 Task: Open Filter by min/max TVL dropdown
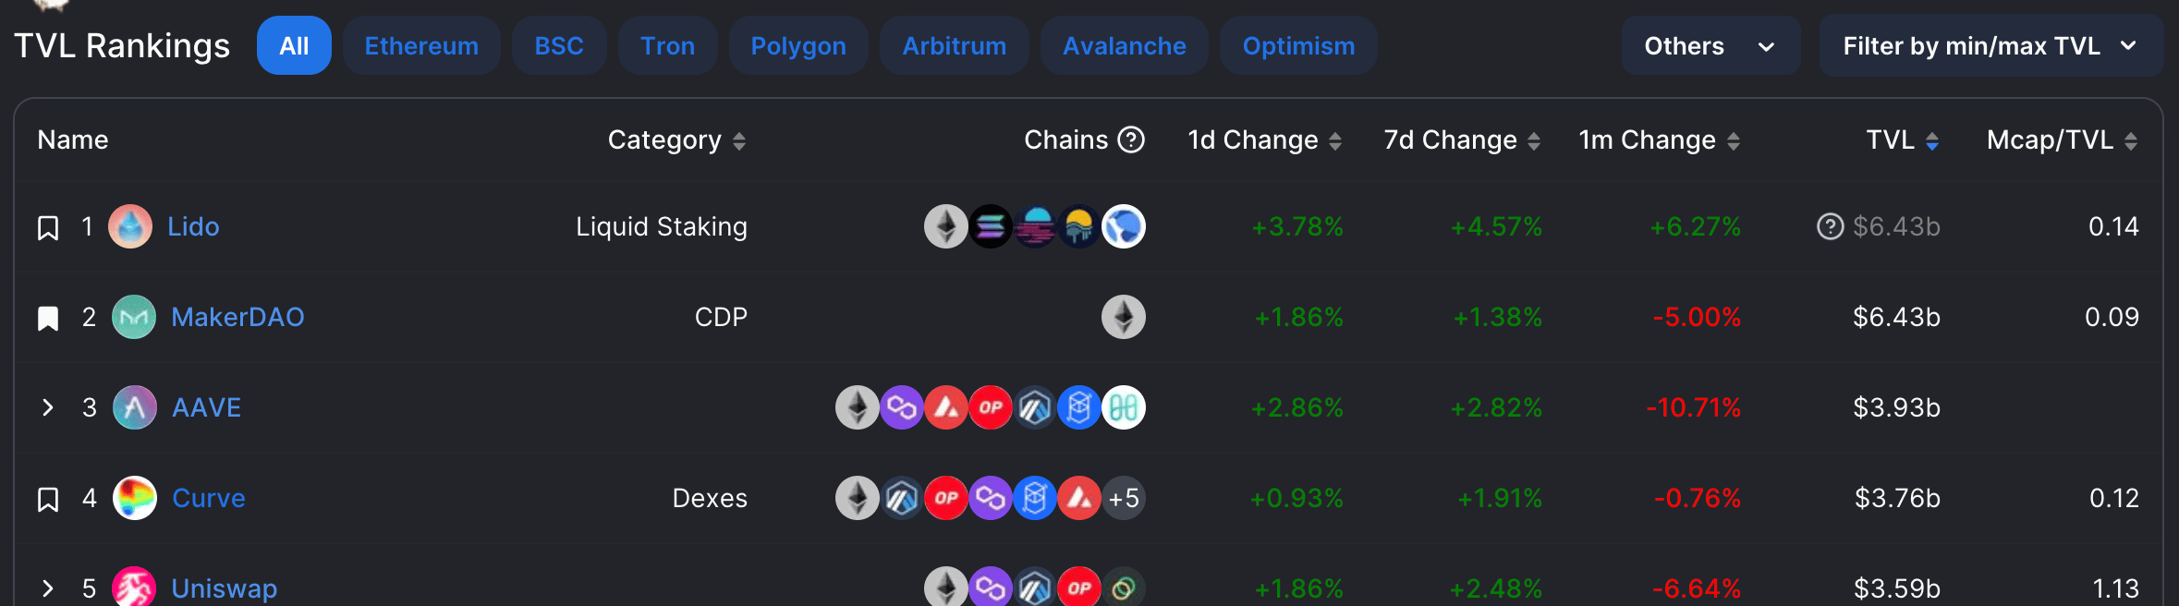pos(1990,45)
